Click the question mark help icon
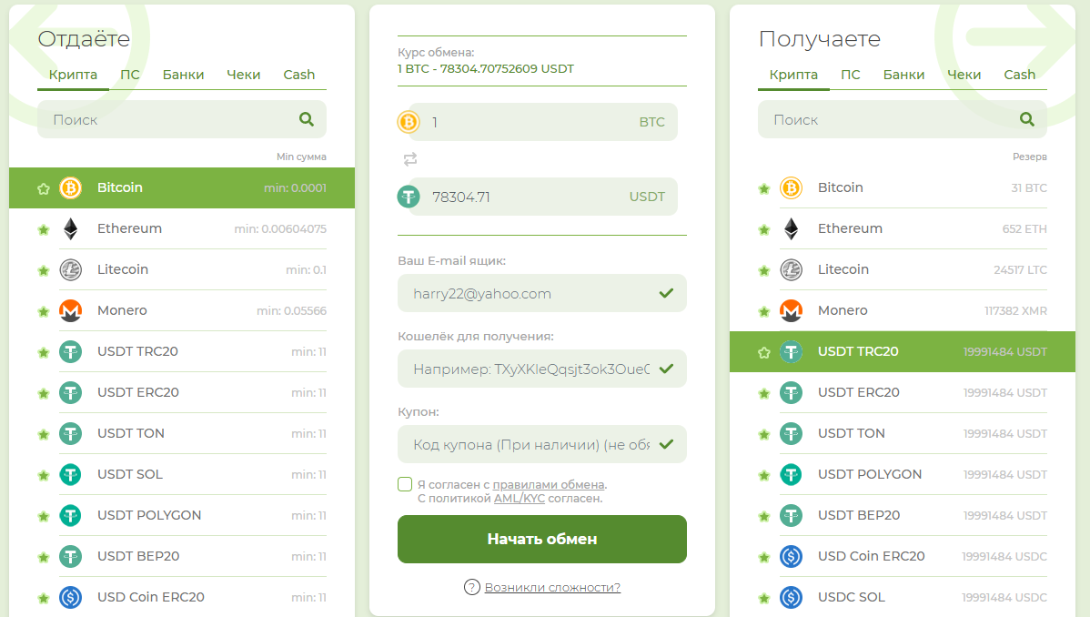This screenshot has width=1090, height=617. [470, 587]
